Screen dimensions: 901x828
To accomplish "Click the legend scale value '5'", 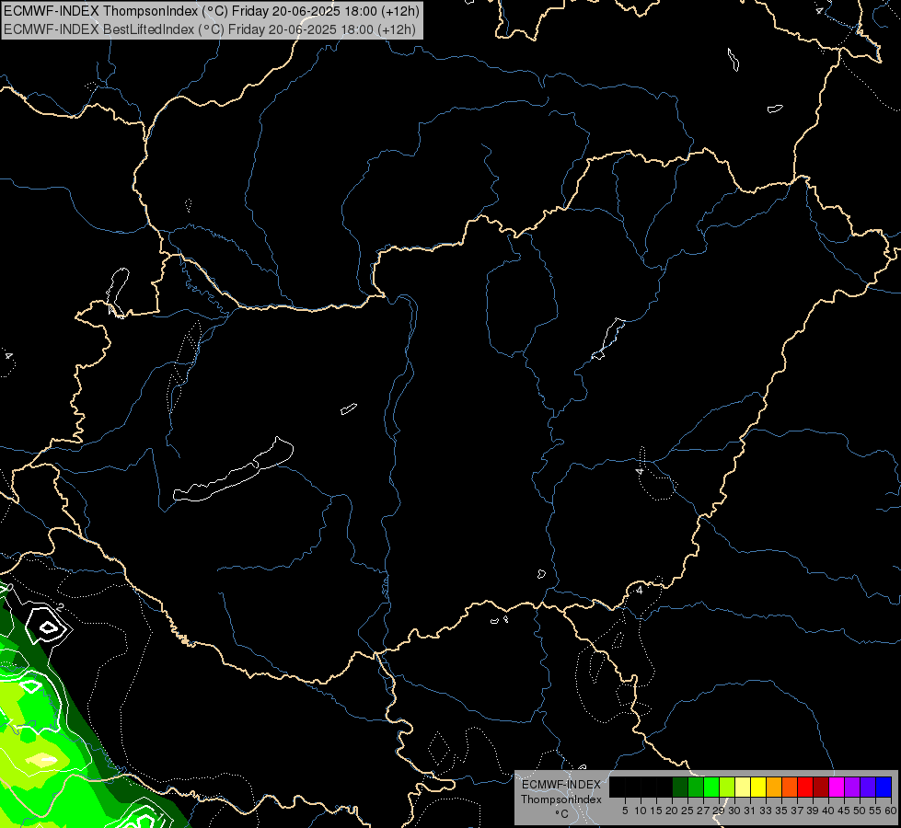I will click(x=625, y=811).
